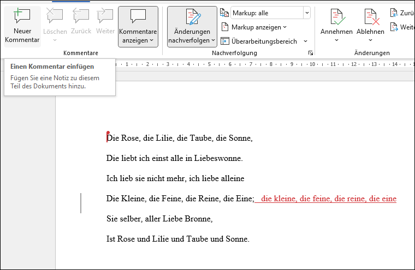Reject change with Ablehnen icon
Viewport: 415px width, 270px height.
tap(371, 17)
